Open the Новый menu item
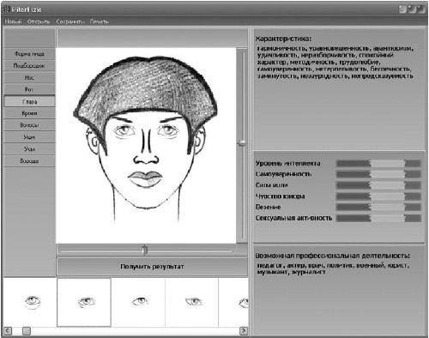Image resolution: width=429 pixels, height=338 pixels. 13,21
